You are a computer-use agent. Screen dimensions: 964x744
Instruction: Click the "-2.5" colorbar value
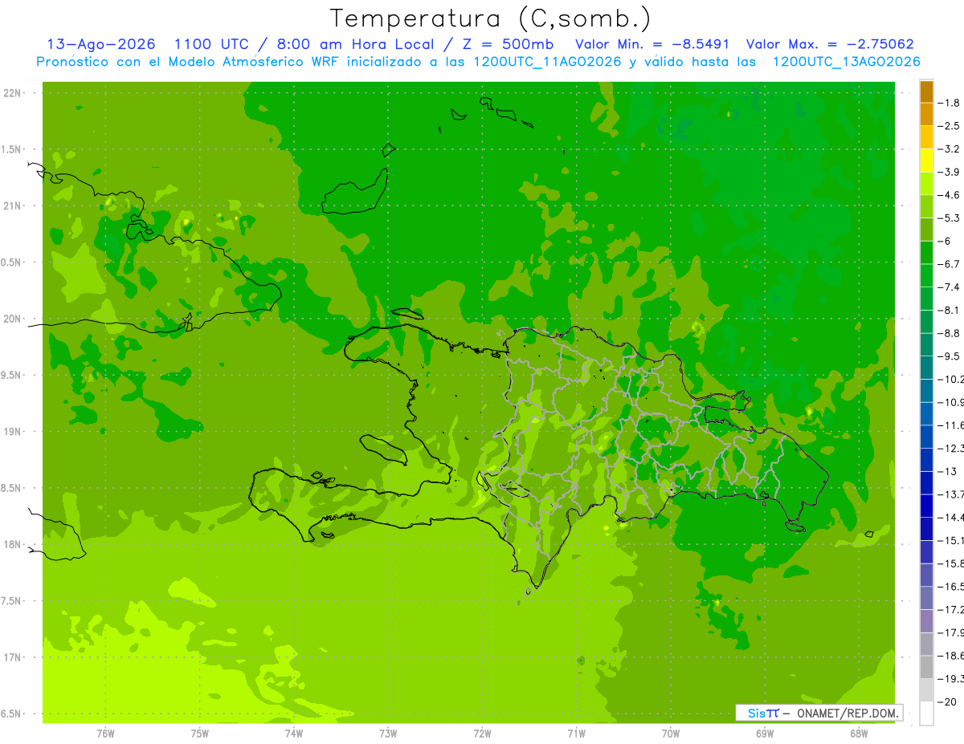click(x=949, y=126)
